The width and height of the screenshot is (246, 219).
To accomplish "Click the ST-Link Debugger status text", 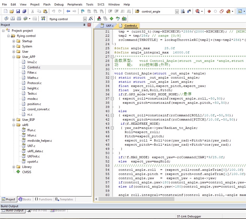I will click(189, 216).
